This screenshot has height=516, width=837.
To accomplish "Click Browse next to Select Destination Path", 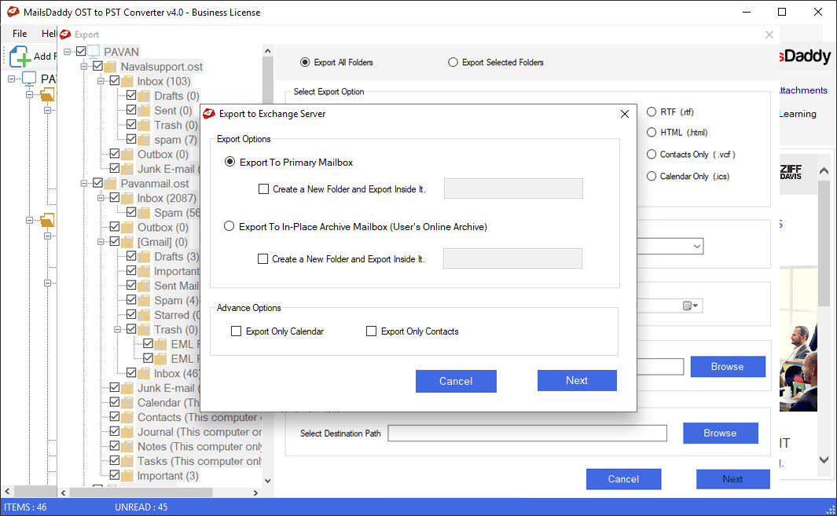I will 720,434.
